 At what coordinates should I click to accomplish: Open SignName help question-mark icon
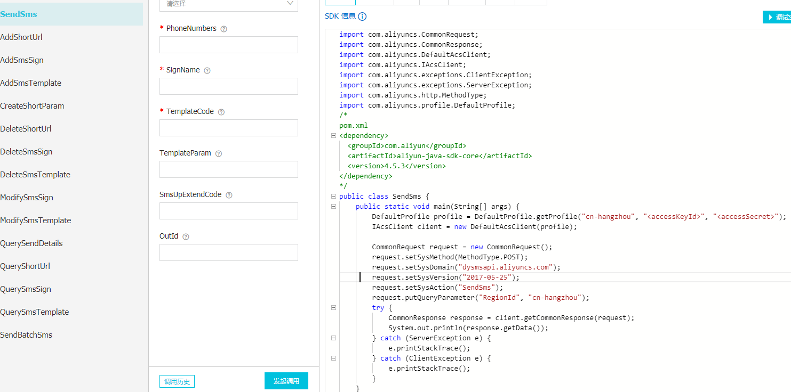click(207, 70)
